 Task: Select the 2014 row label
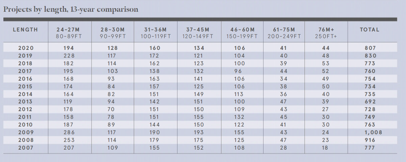click(25, 94)
